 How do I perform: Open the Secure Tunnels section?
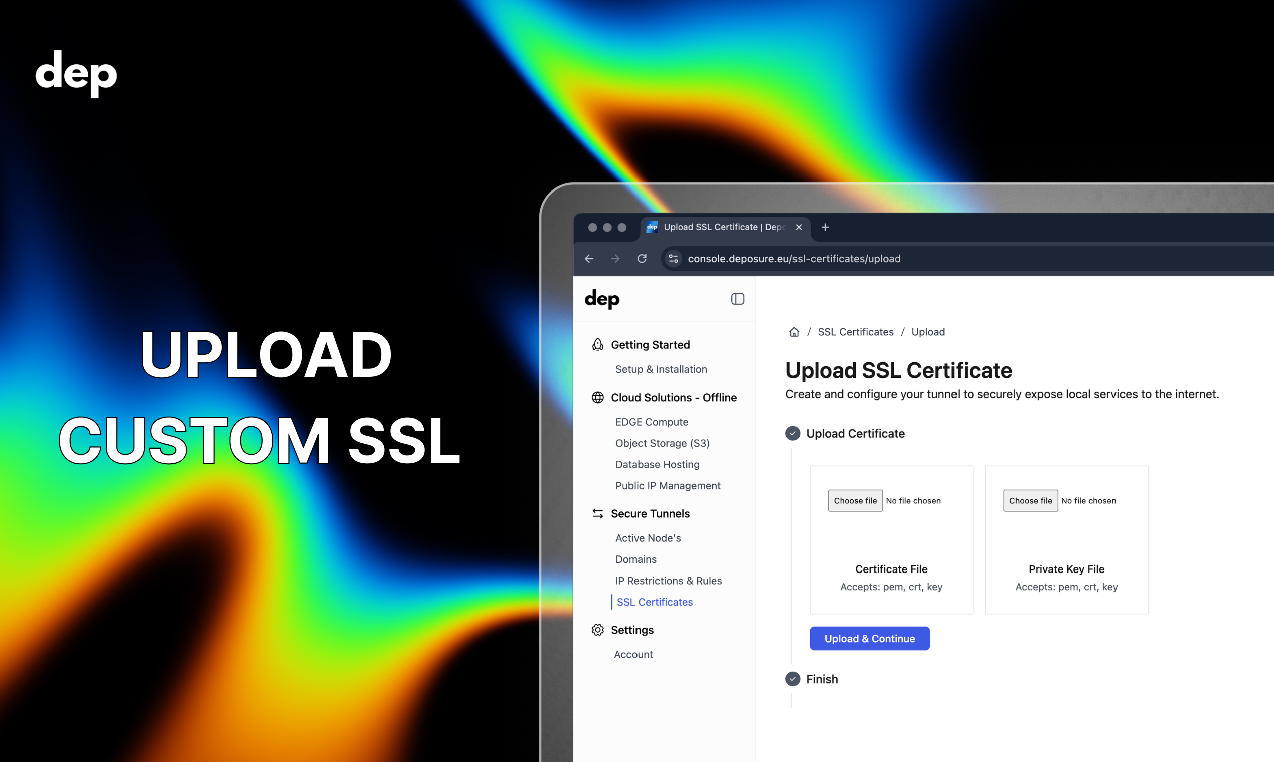651,513
